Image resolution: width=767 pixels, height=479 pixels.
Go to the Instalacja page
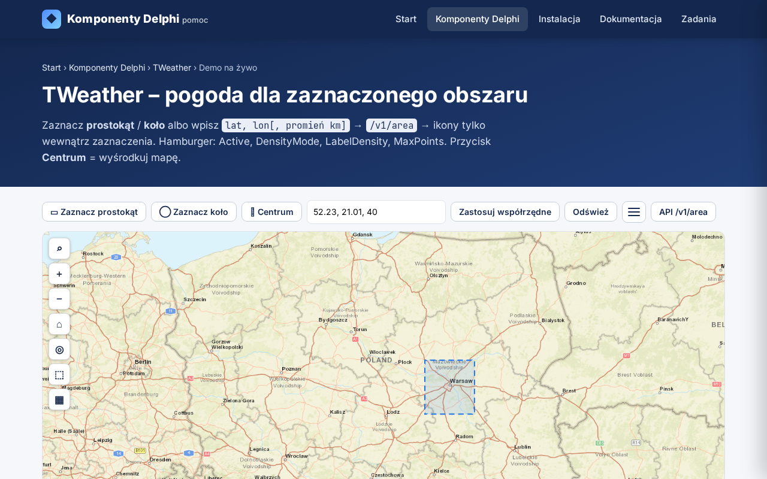tap(560, 19)
